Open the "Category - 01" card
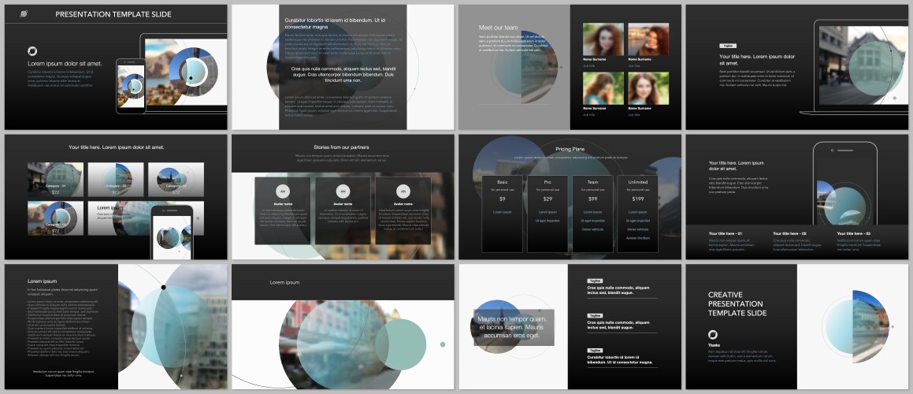The width and height of the screenshot is (913, 394). (55, 180)
